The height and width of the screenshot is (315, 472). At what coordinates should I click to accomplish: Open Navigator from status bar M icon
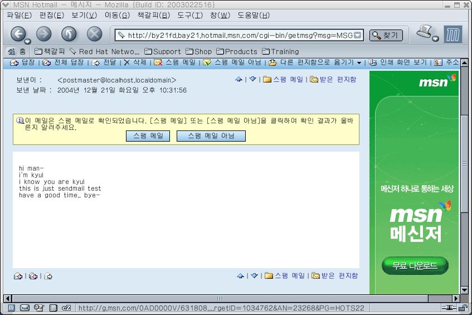pos(11,308)
